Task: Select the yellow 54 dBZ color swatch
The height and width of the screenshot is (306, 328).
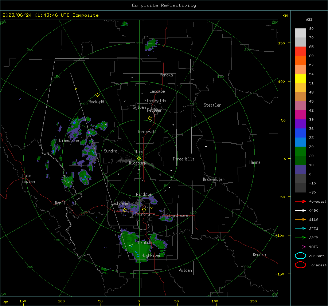Action: click(300, 78)
